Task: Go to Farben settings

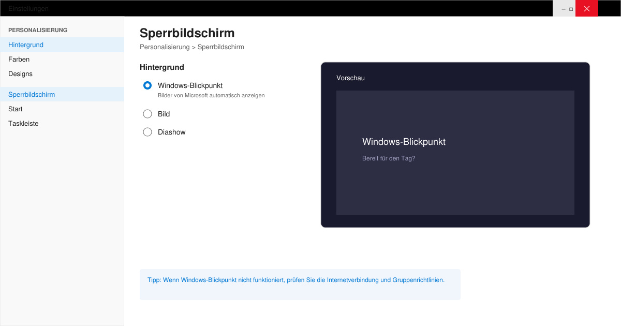Action: [62, 59]
